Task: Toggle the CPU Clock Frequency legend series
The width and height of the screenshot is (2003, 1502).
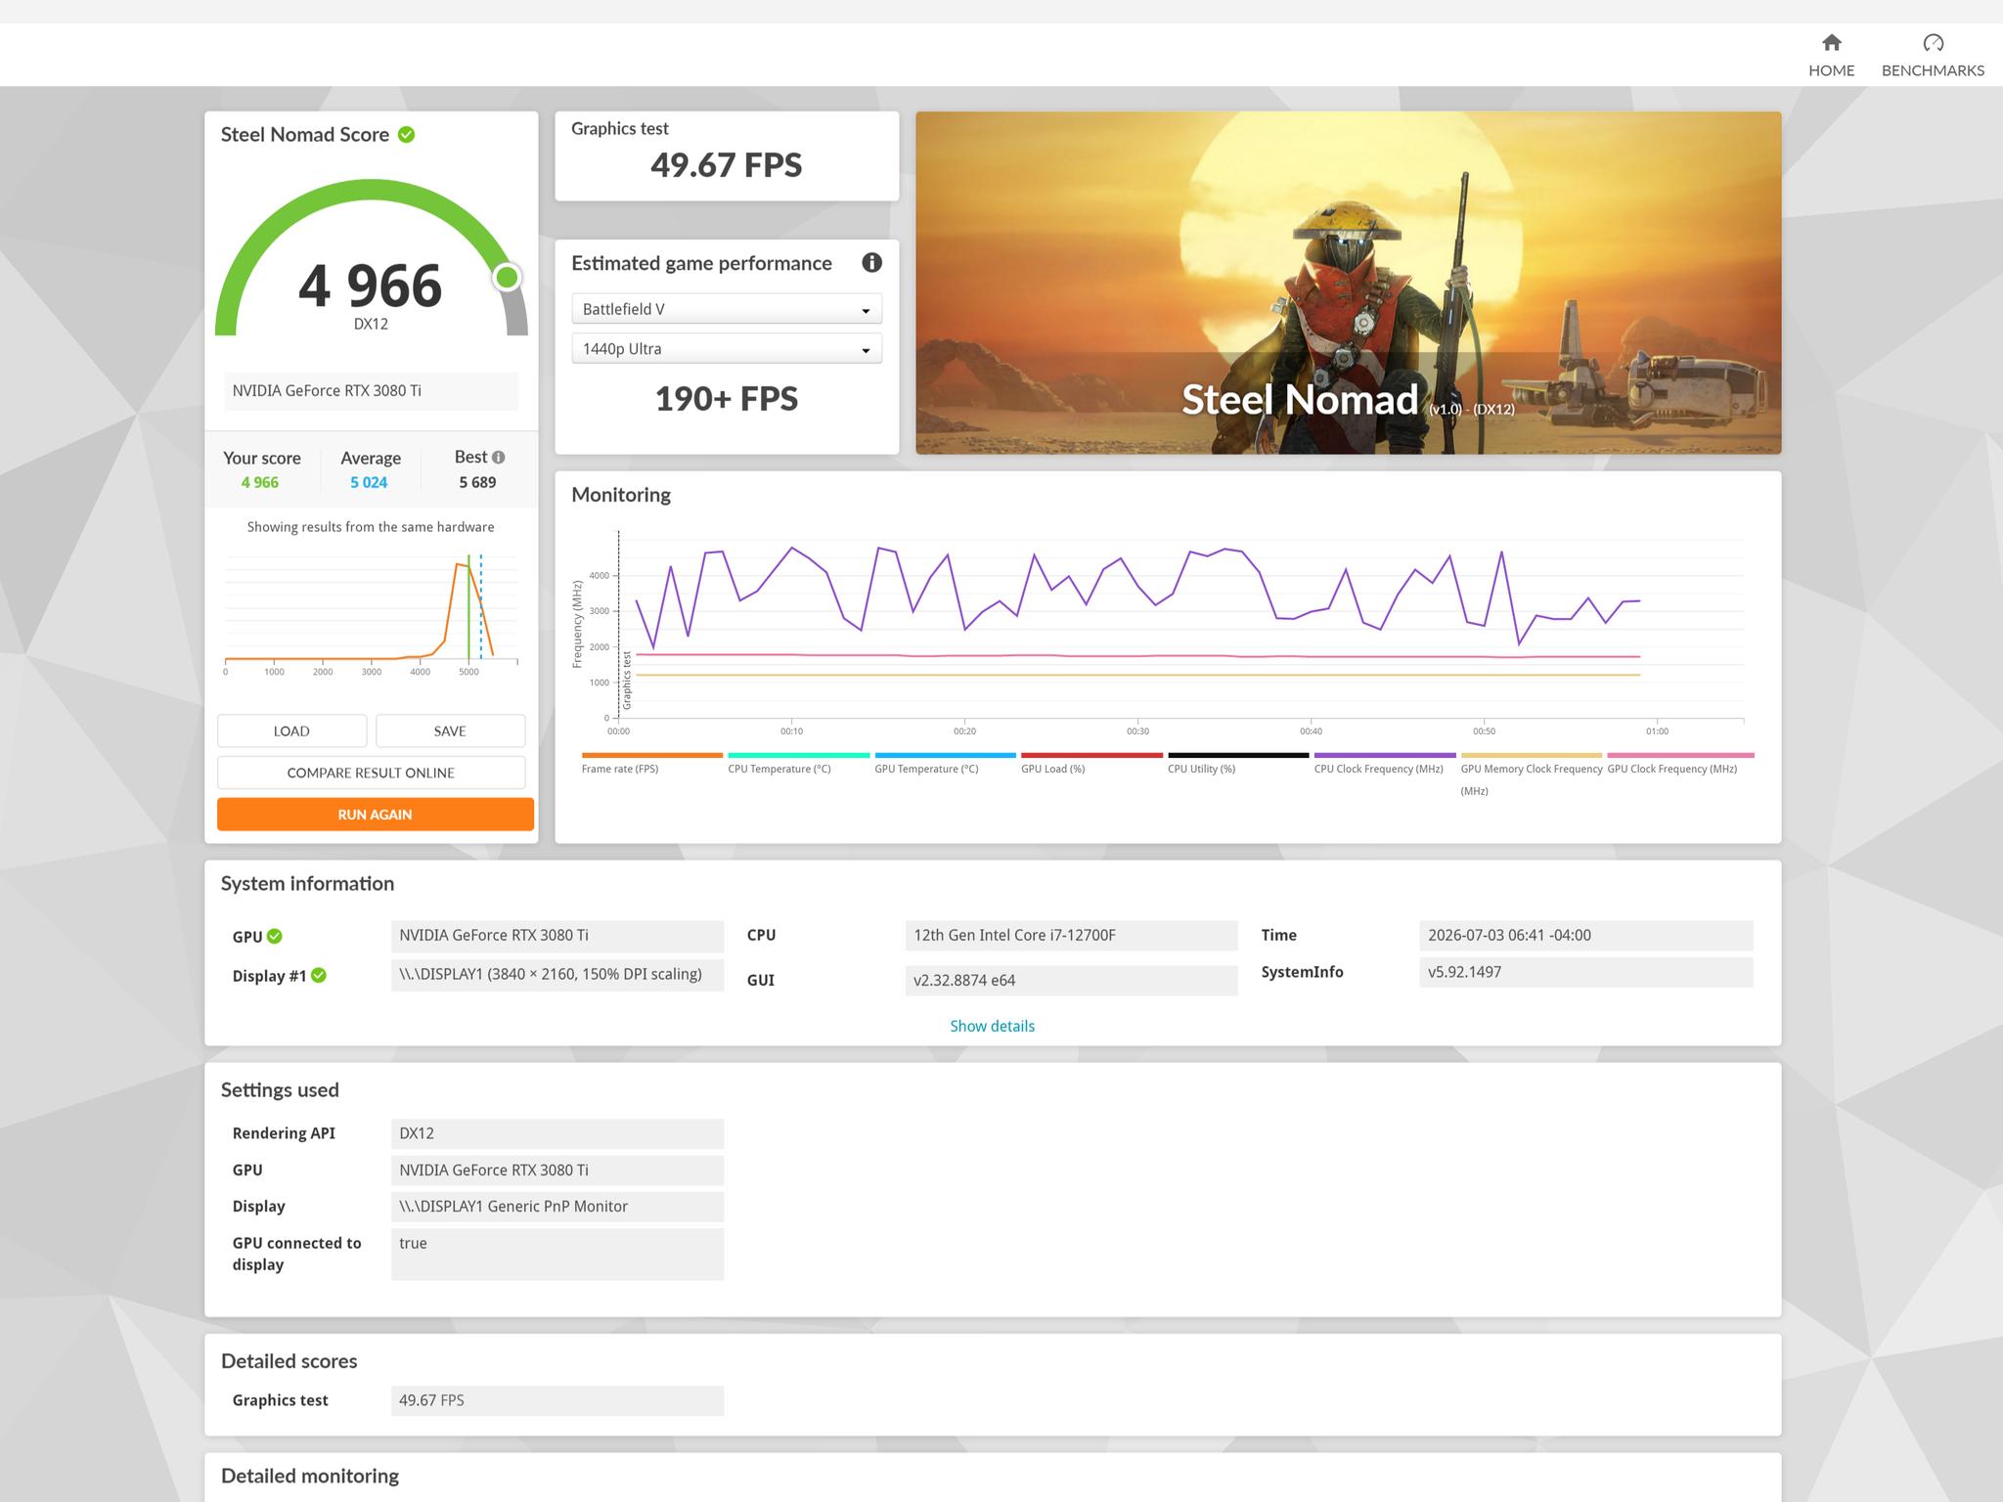Action: click(x=1379, y=770)
